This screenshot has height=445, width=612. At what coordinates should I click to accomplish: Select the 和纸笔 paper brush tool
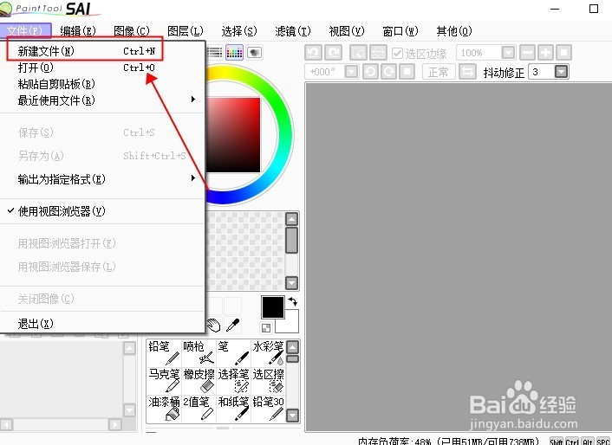pyautogui.click(x=233, y=409)
